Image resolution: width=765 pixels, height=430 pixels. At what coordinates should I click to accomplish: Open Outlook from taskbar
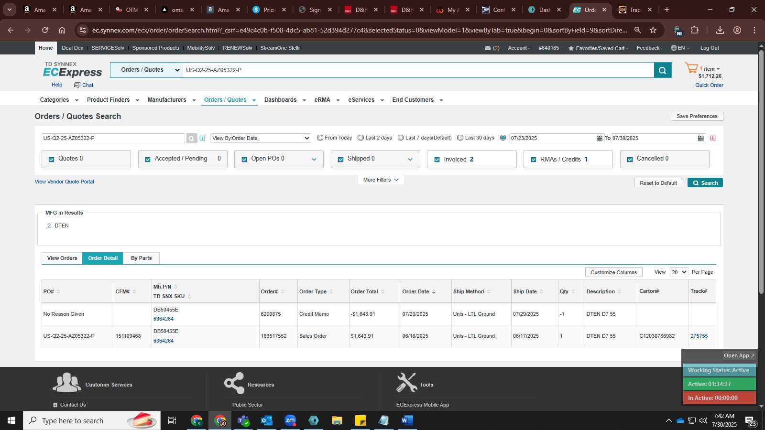click(266, 420)
